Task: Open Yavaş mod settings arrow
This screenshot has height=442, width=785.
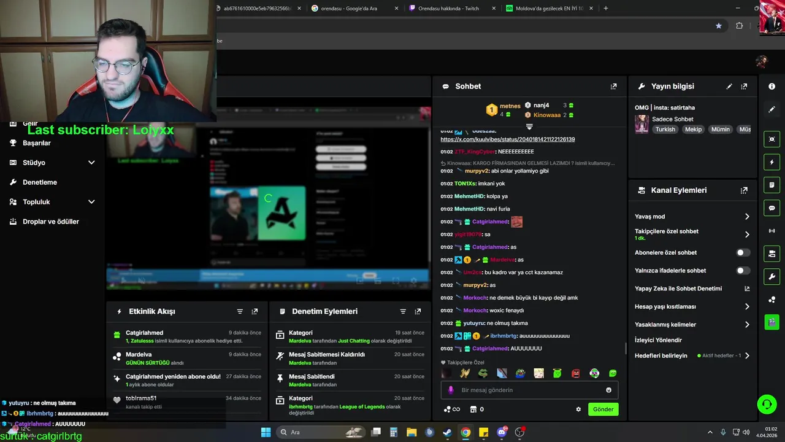Action: (747, 217)
